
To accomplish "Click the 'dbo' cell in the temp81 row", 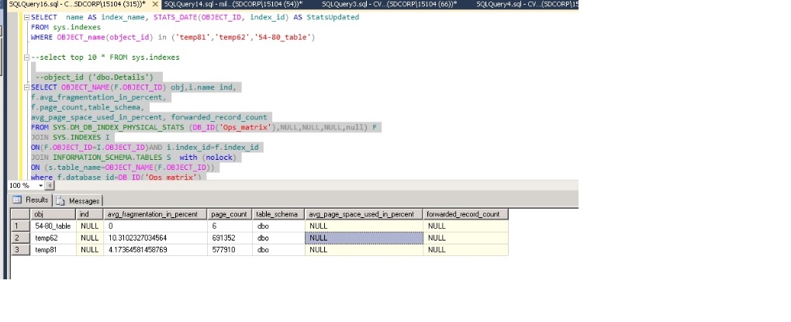I will point(278,250).
